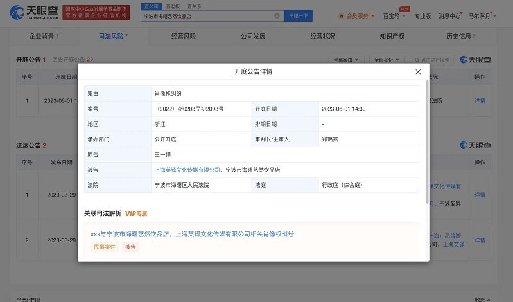Open the 上海英铎文化传媒有限公司 defendant link

[x=187, y=170]
